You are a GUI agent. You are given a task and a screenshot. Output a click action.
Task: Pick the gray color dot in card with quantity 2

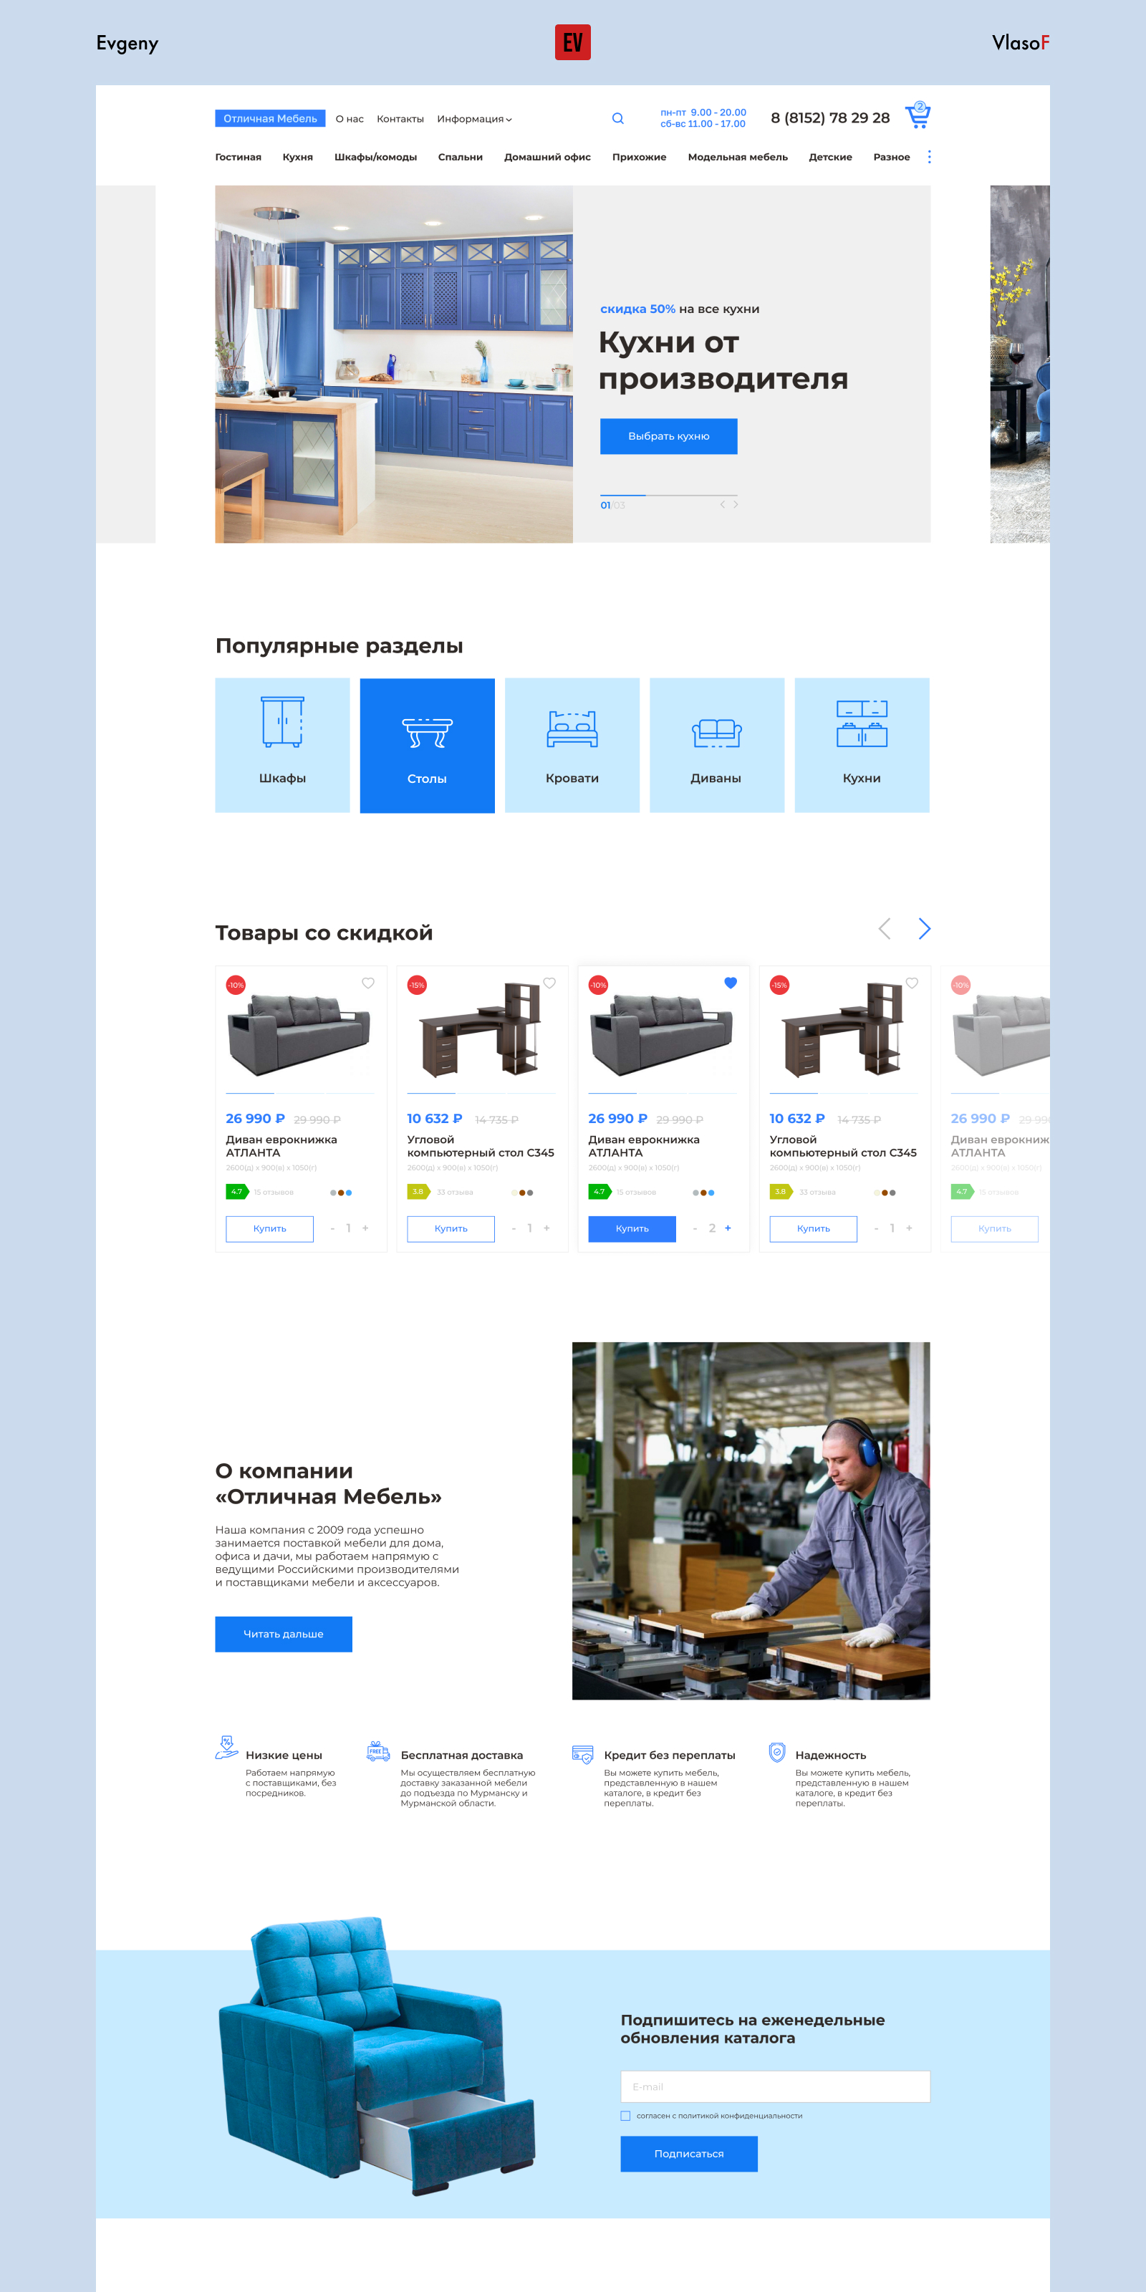pos(695,1193)
